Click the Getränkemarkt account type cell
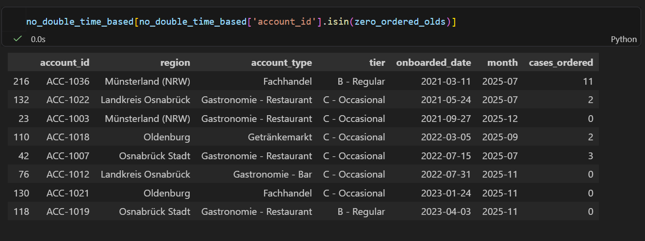This screenshot has width=645, height=241. pyautogui.click(x=280, y=137)
